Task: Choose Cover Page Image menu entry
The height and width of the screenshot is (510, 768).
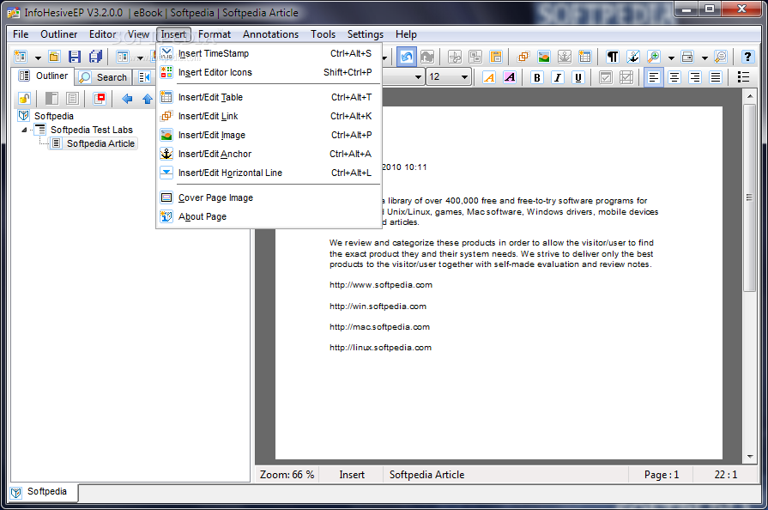Action: pos(268,197)
